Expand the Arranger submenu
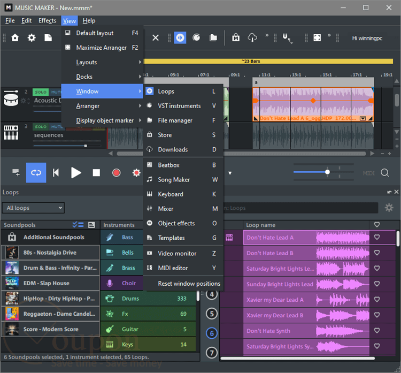 click(x=102, y=106)
